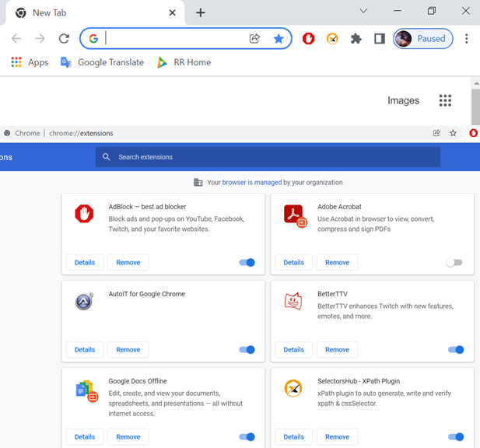This screenshot has width=480, height=448.
Task: Click the back navigation arrow
Action: [16, 39]
